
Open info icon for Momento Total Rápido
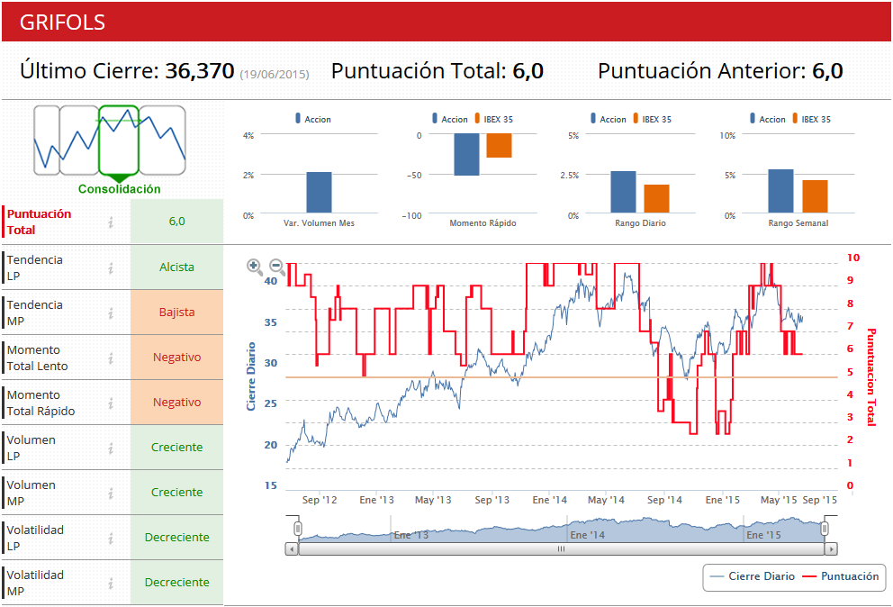click(x=111, y=403)
